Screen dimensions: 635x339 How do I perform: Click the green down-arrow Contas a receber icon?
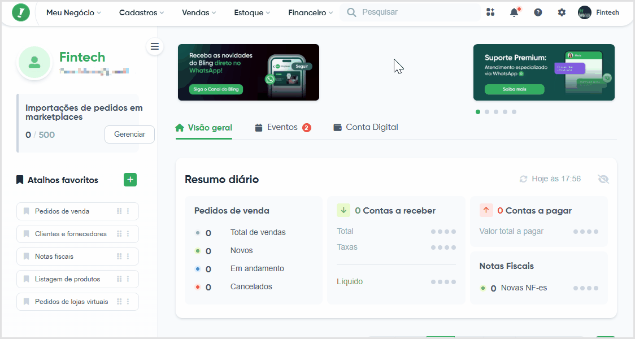pos(343,210)
